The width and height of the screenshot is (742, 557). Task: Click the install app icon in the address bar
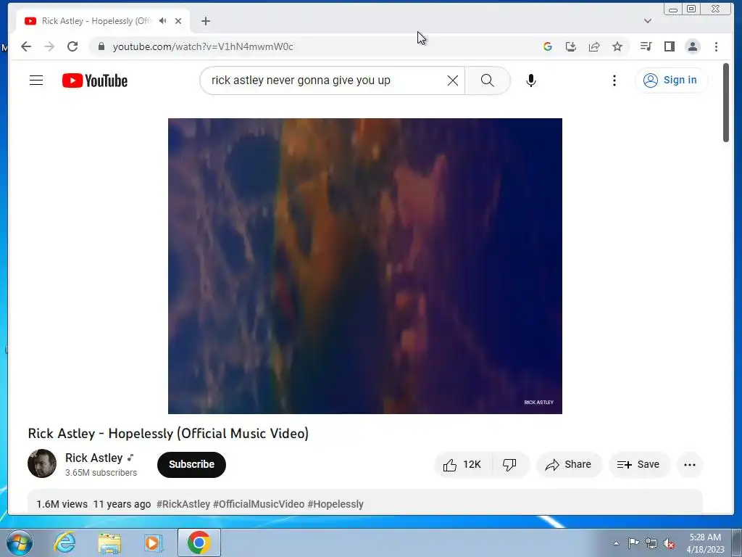point(571,46)
